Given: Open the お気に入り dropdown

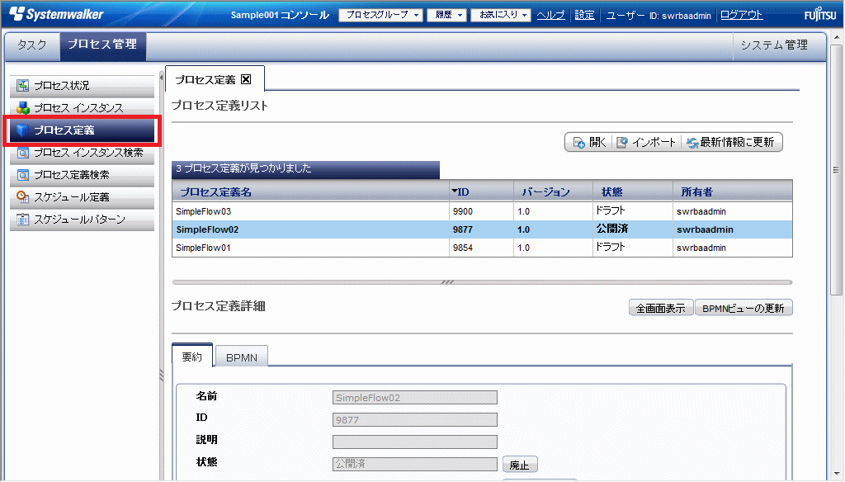Looking at the screenshot, I should pyautogui.click(x=501, y=15).
